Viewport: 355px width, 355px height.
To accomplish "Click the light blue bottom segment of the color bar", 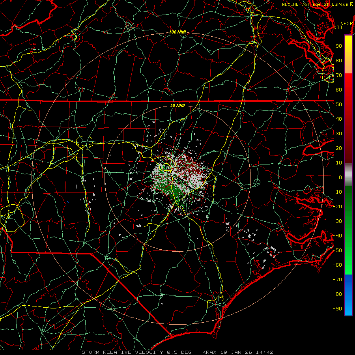I will click(x=348, y=307).
